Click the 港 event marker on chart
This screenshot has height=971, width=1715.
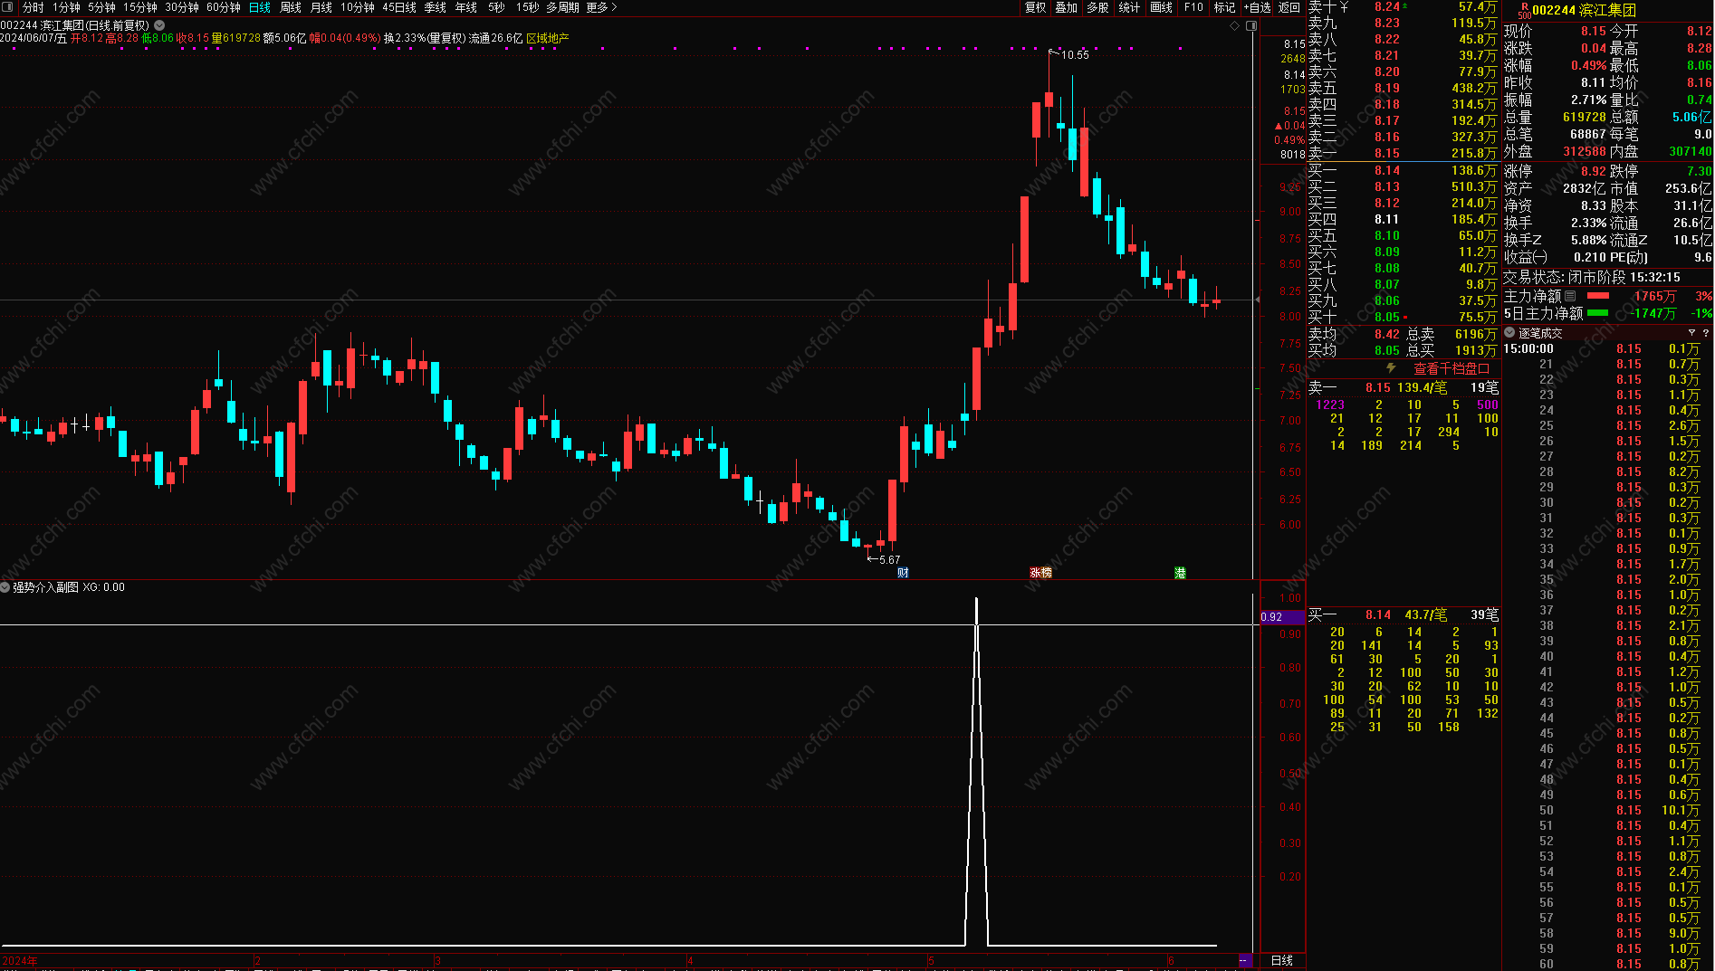tap(1180, 573)
